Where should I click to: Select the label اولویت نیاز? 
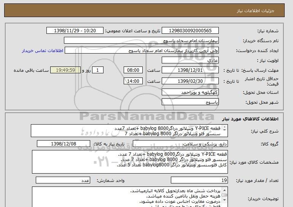tap(268, 60)
